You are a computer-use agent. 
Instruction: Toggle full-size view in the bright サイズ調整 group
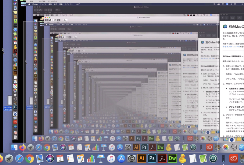click(59, 20)
